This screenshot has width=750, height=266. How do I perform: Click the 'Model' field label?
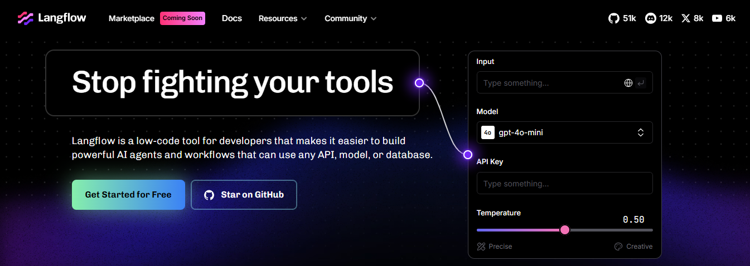(487, 111)
